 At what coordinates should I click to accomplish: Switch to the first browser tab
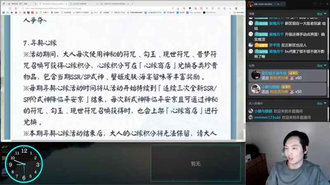pyautogui.click(x=22, y=4)
